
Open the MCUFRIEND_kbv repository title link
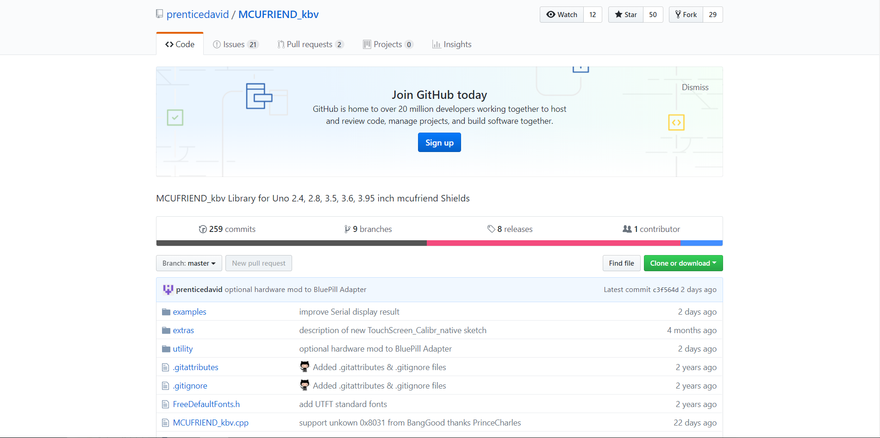point(279,14)
